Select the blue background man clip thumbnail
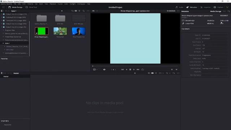 (79, 31)
